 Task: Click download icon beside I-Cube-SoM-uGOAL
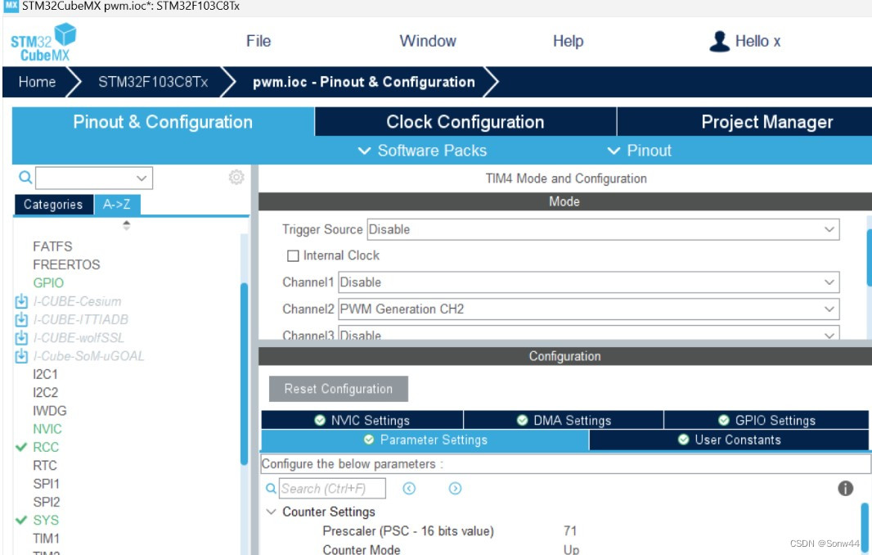21,356
